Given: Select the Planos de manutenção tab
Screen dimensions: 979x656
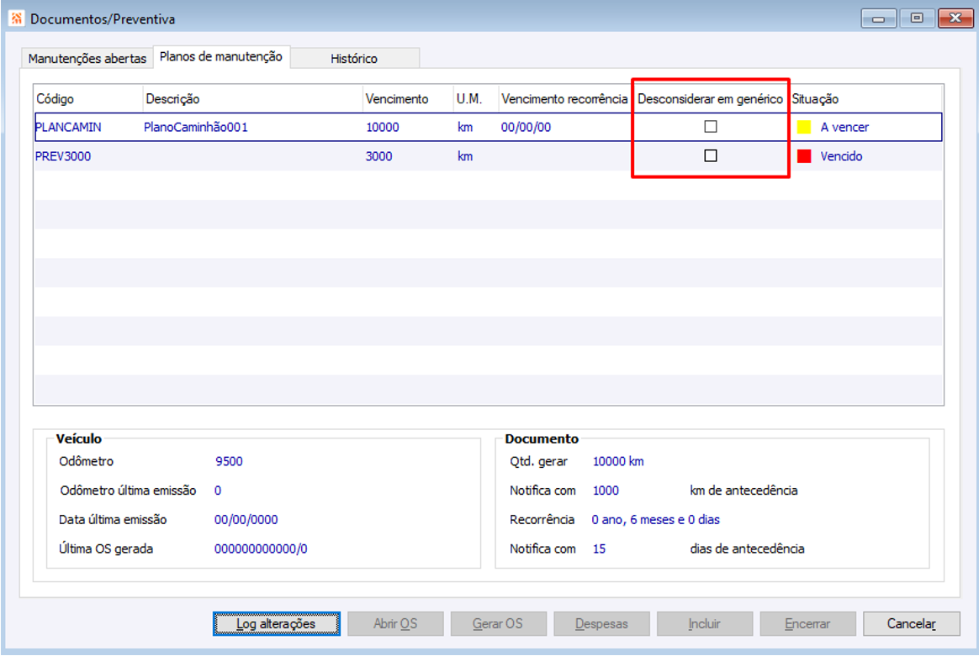Looking at the screenshot, I should point(221,57).
